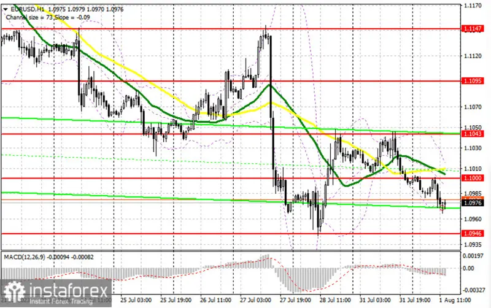This screenshot has height=308, width=491.
Task: Click the 1.1120 price axis value
Action: 473,56
